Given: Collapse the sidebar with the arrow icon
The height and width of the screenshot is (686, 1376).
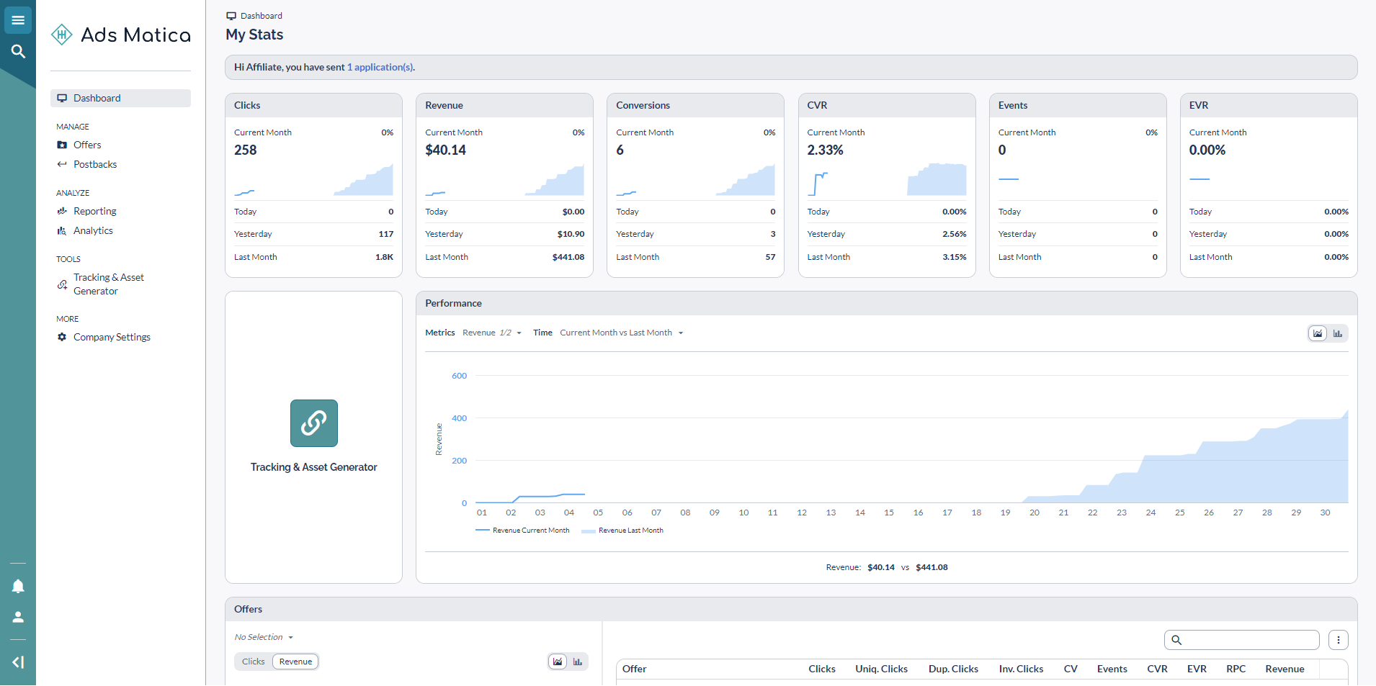Looking at the screenshot, I should [18, 662].
